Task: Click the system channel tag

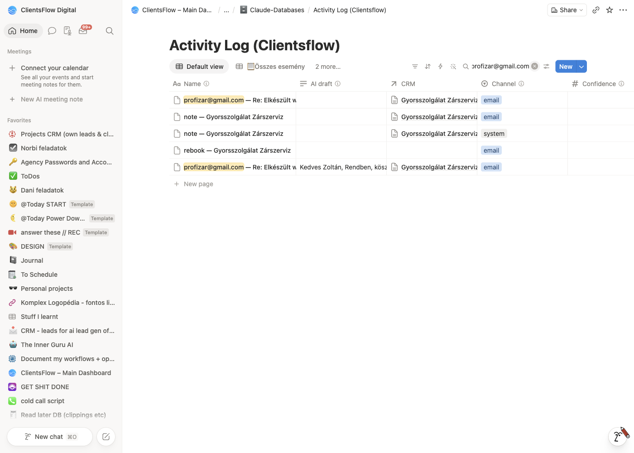Action: 494,134
